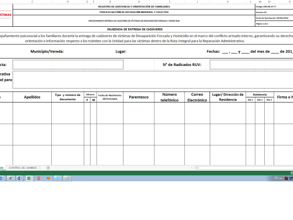Select 'Número telefónico' header cell
The width and height of the screenshot is (293, 220).
pyautogui.click(x=170, y=97)
